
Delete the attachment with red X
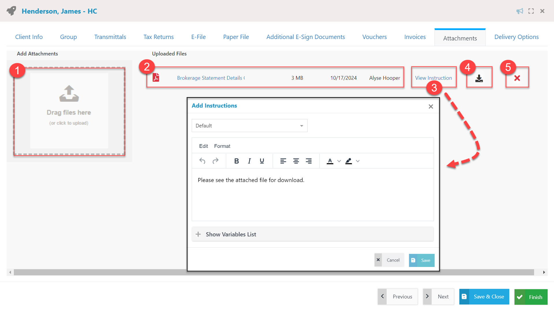click(517, 78)
